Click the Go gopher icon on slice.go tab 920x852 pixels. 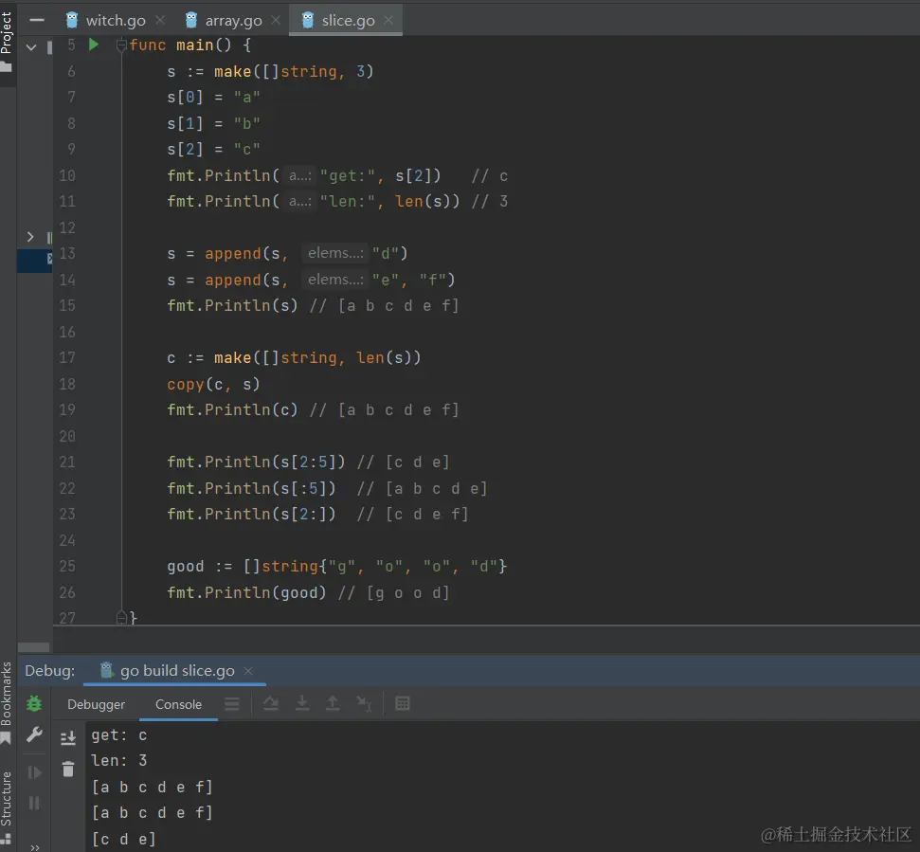point(307,21)
